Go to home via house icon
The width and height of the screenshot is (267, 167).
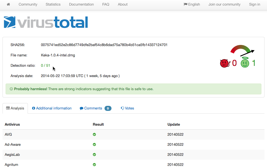pos(8,4)
